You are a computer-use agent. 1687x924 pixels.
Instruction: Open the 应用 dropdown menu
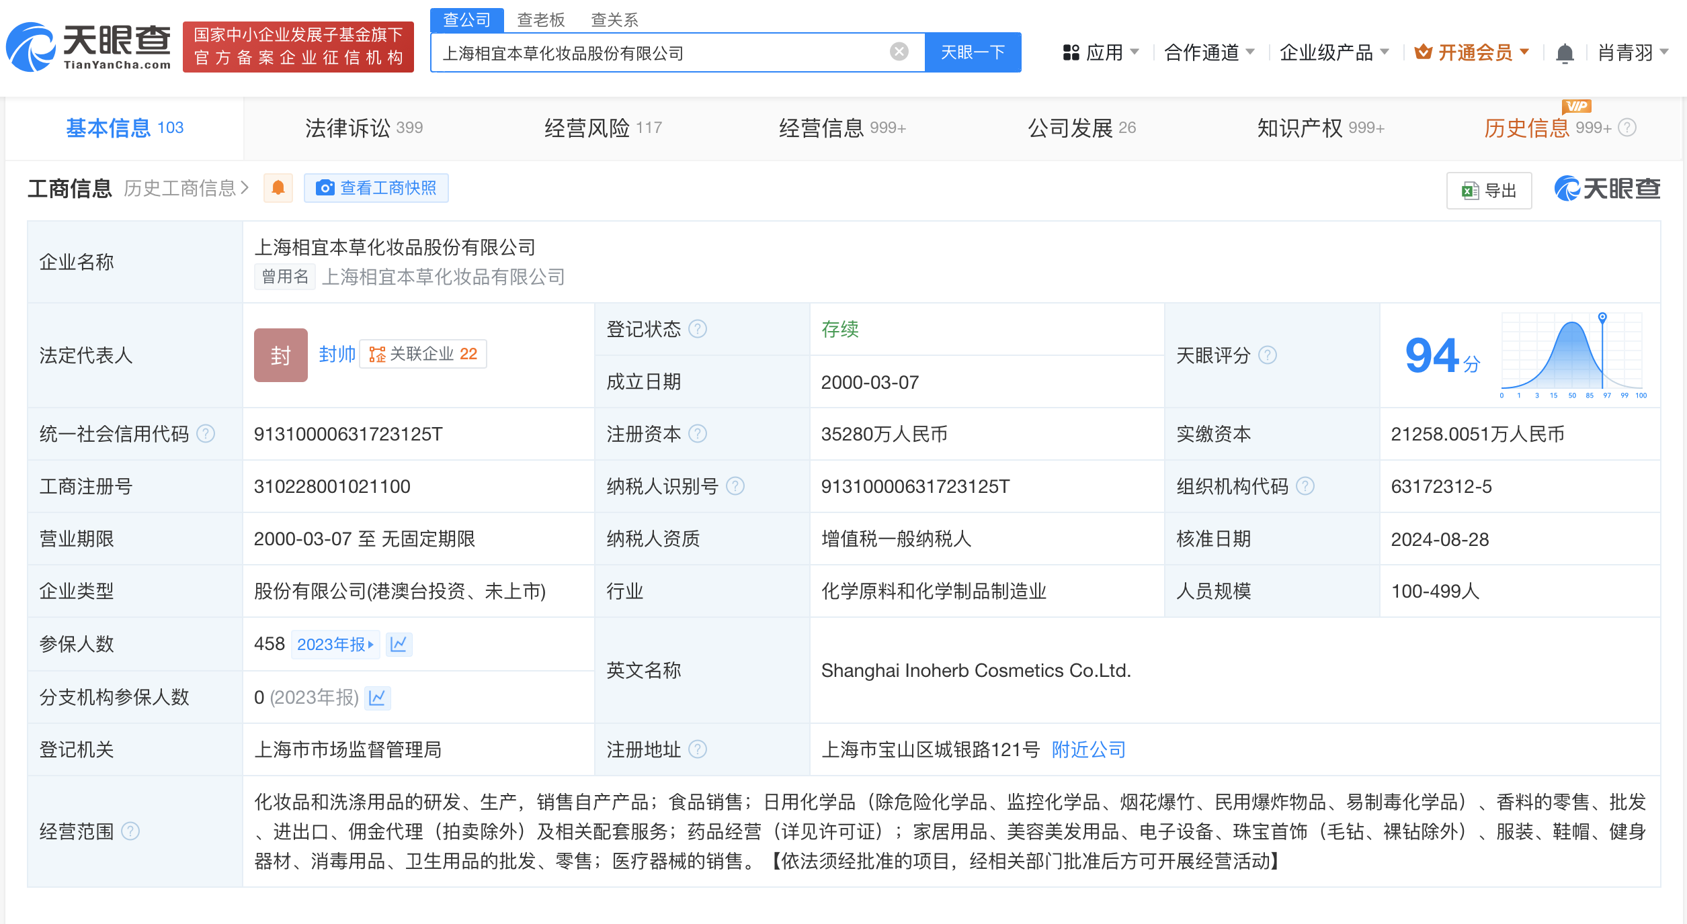(x=1101, y=52)
